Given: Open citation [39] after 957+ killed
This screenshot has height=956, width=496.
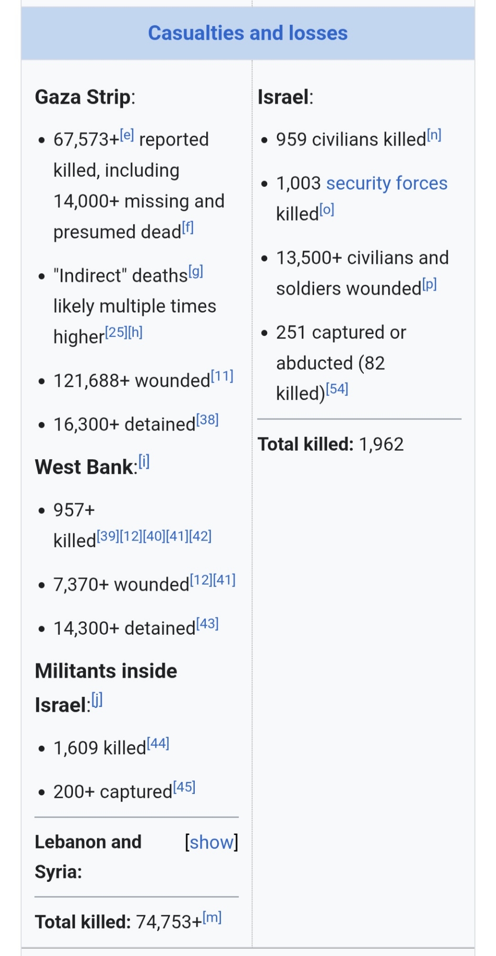Looking at the screenshot, I should 108,536.
